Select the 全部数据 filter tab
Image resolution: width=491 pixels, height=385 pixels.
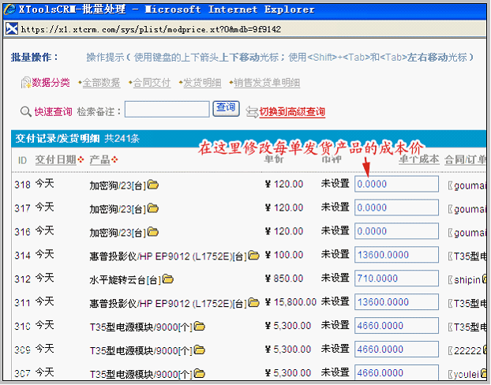[x=100, y=83]
